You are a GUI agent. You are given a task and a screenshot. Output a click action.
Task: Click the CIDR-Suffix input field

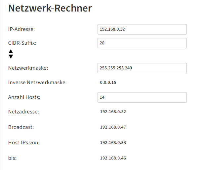[142, 43]
